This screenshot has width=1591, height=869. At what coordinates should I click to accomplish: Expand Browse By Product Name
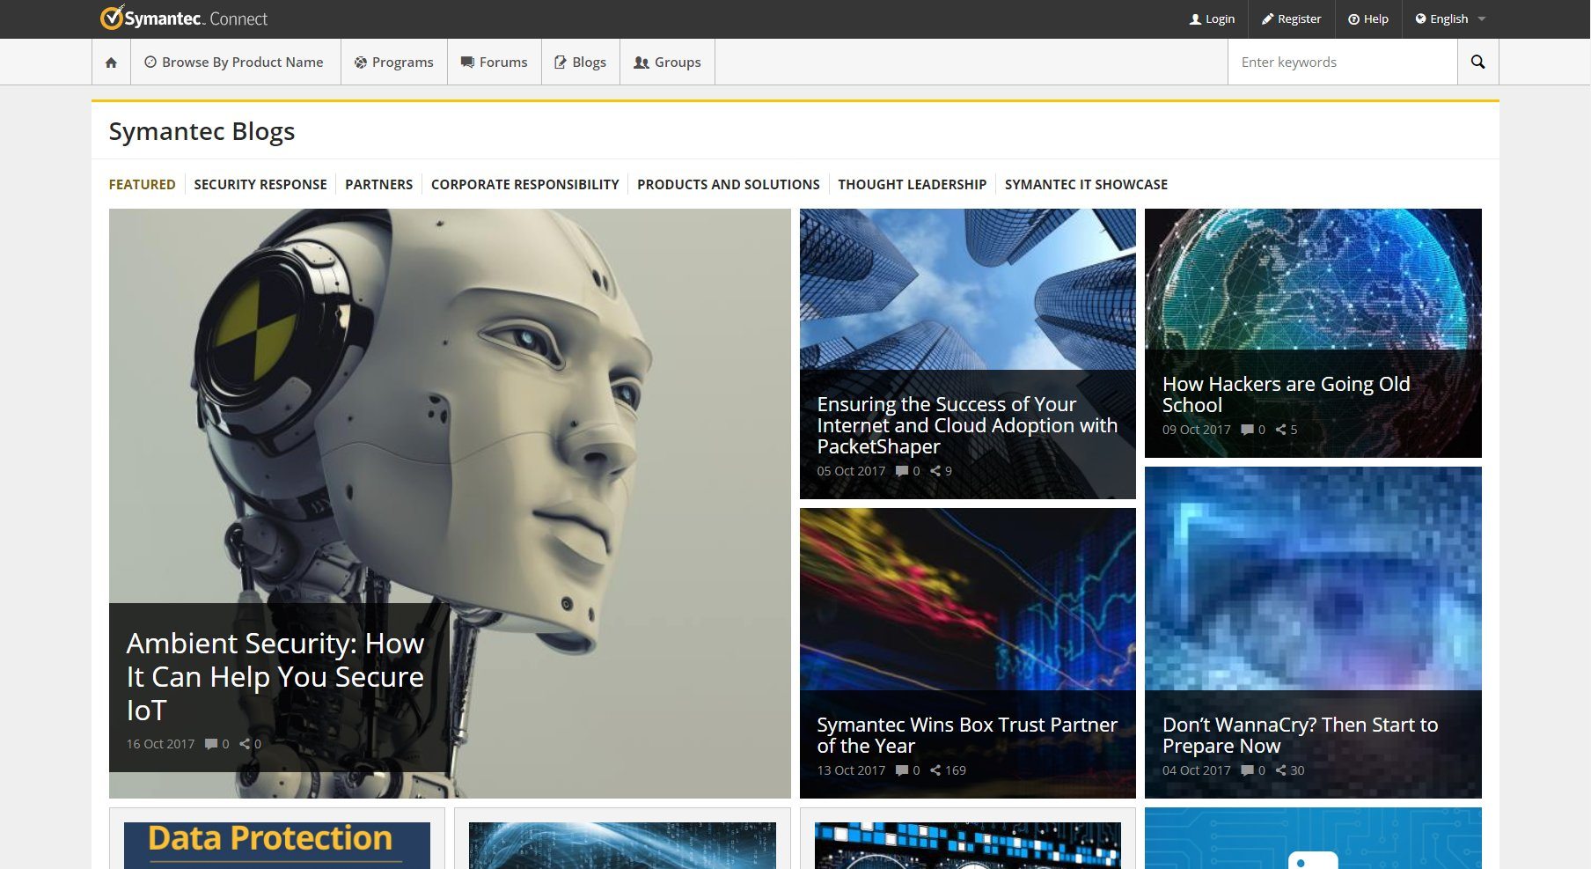point(234,62)
